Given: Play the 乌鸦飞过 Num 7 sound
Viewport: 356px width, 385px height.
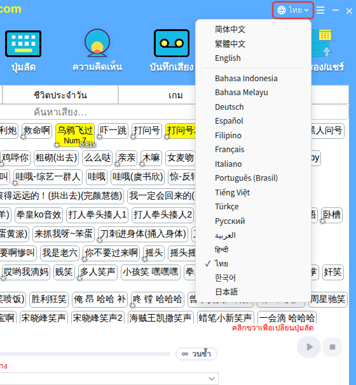Looking at the screenshot, I should pos(75,135).
